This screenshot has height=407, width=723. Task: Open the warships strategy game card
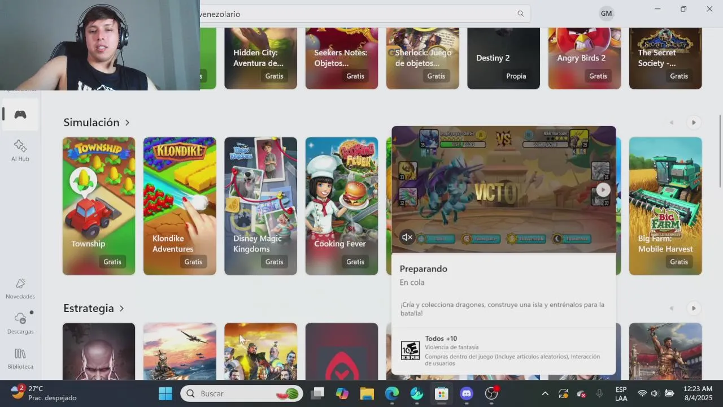180,351
